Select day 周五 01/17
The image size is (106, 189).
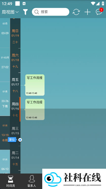pyautogui.click(x=15, y=85)
